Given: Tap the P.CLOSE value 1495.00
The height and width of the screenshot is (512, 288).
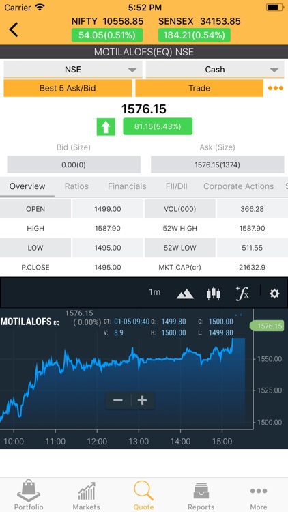Looking at the screenshot, I should (x=108, y=268).
